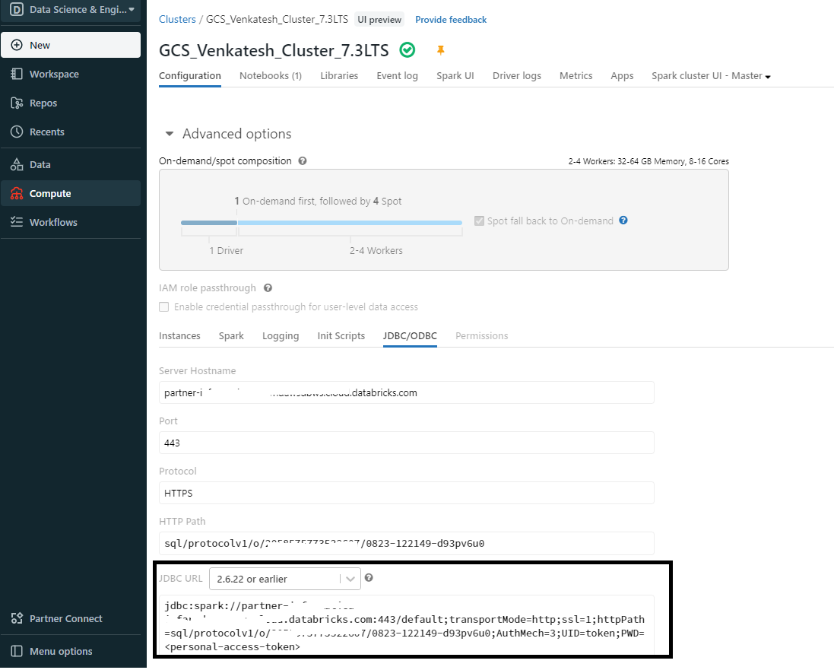Select the Init Scripts tab
Viewport: 834px width, 670px height.
[x=341, y=336]
